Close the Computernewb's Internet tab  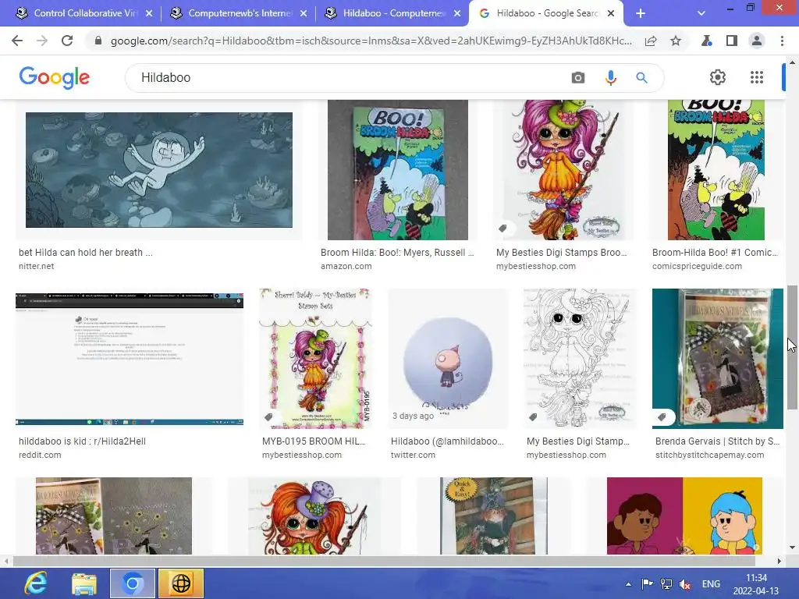304,13
